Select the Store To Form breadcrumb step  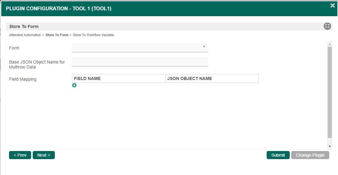(x=57, y=35)
